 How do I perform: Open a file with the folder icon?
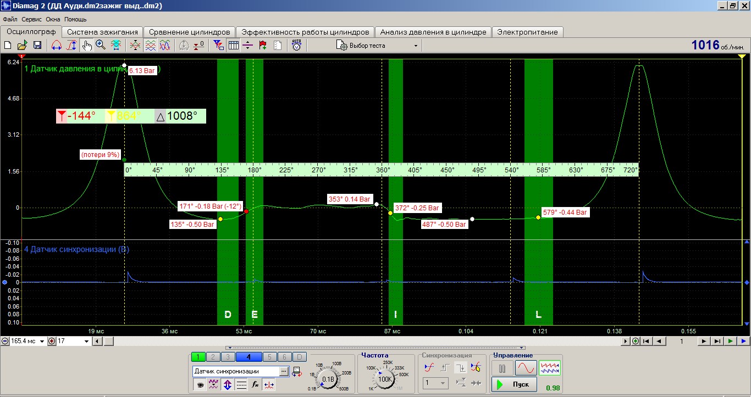(23, 46)
